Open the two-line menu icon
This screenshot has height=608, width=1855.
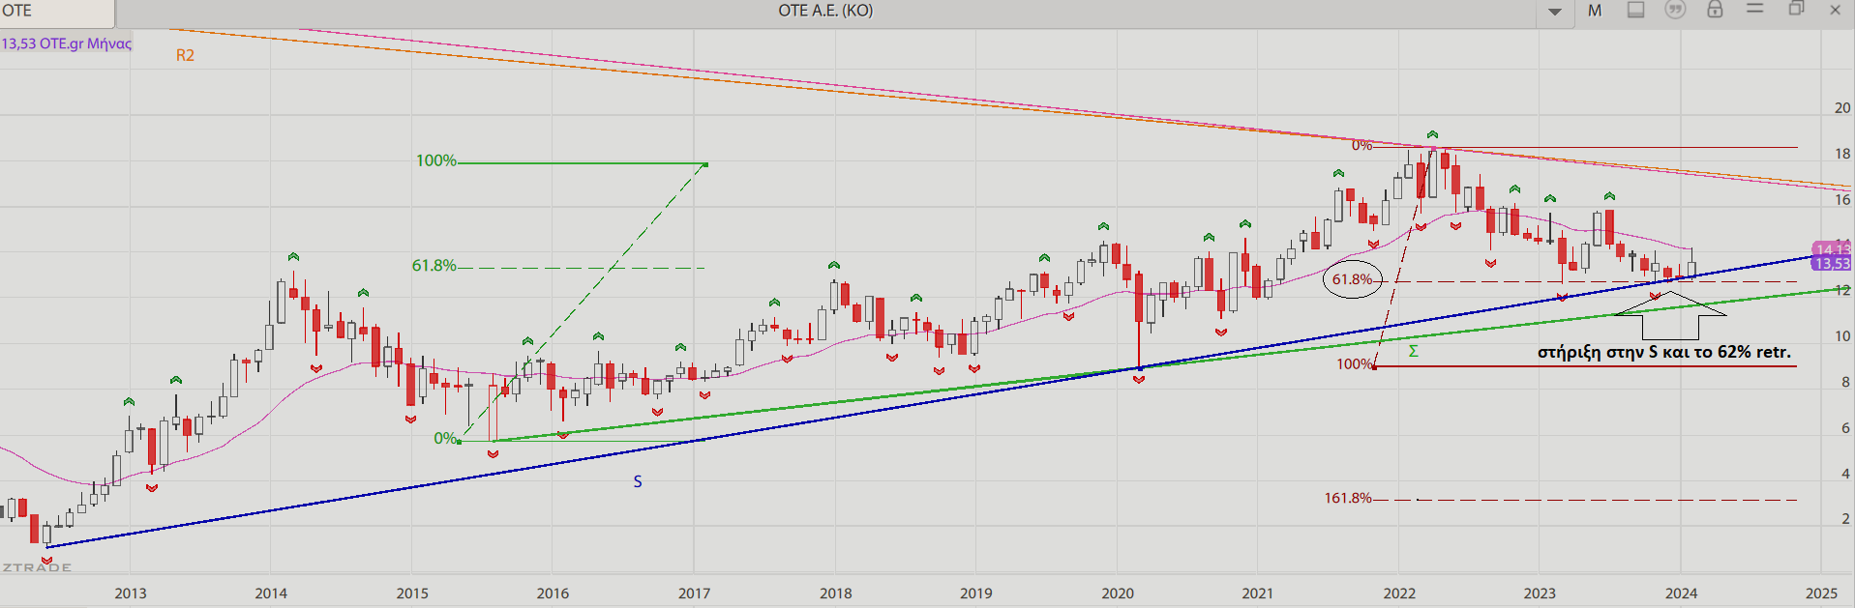[1754, 9]
